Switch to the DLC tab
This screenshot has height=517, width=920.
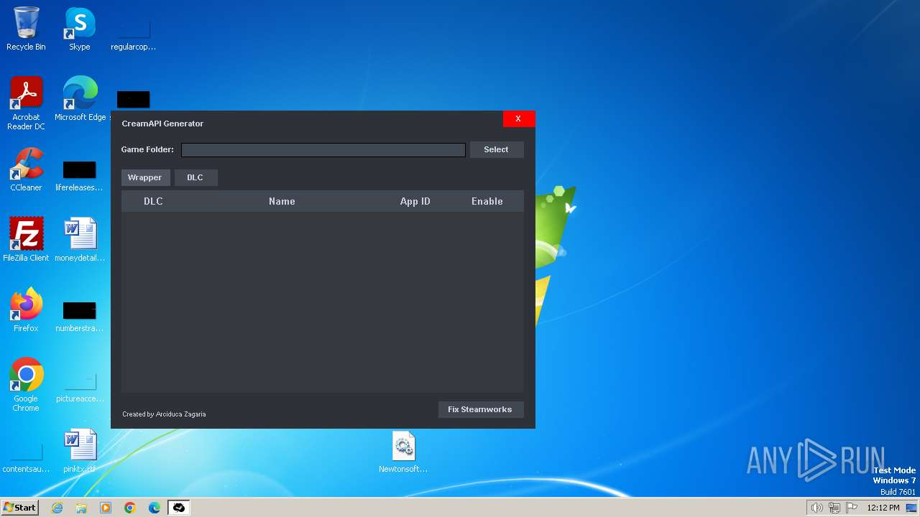point(195,177)
